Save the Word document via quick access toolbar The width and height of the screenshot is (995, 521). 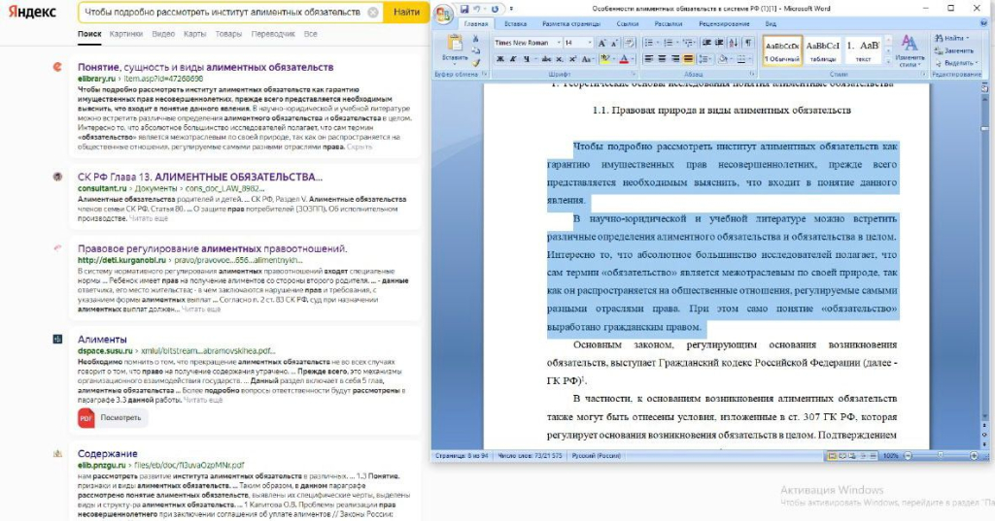(x=464, y=9)
